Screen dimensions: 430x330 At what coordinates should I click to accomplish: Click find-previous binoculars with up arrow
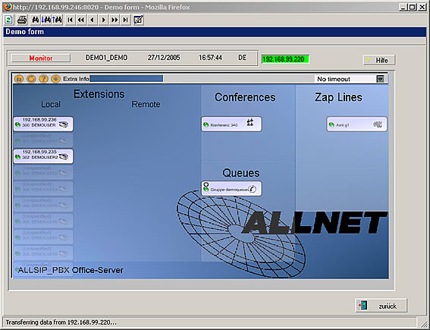click(58, 20)
